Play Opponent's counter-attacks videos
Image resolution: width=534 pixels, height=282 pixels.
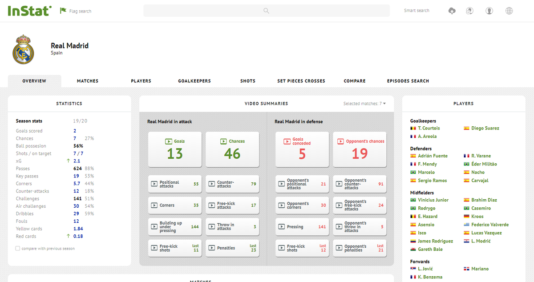pos(360,184)
